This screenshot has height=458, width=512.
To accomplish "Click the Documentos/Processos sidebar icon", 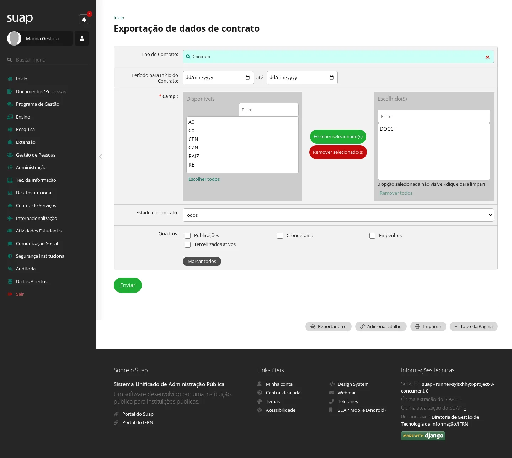I will point(10,91).
